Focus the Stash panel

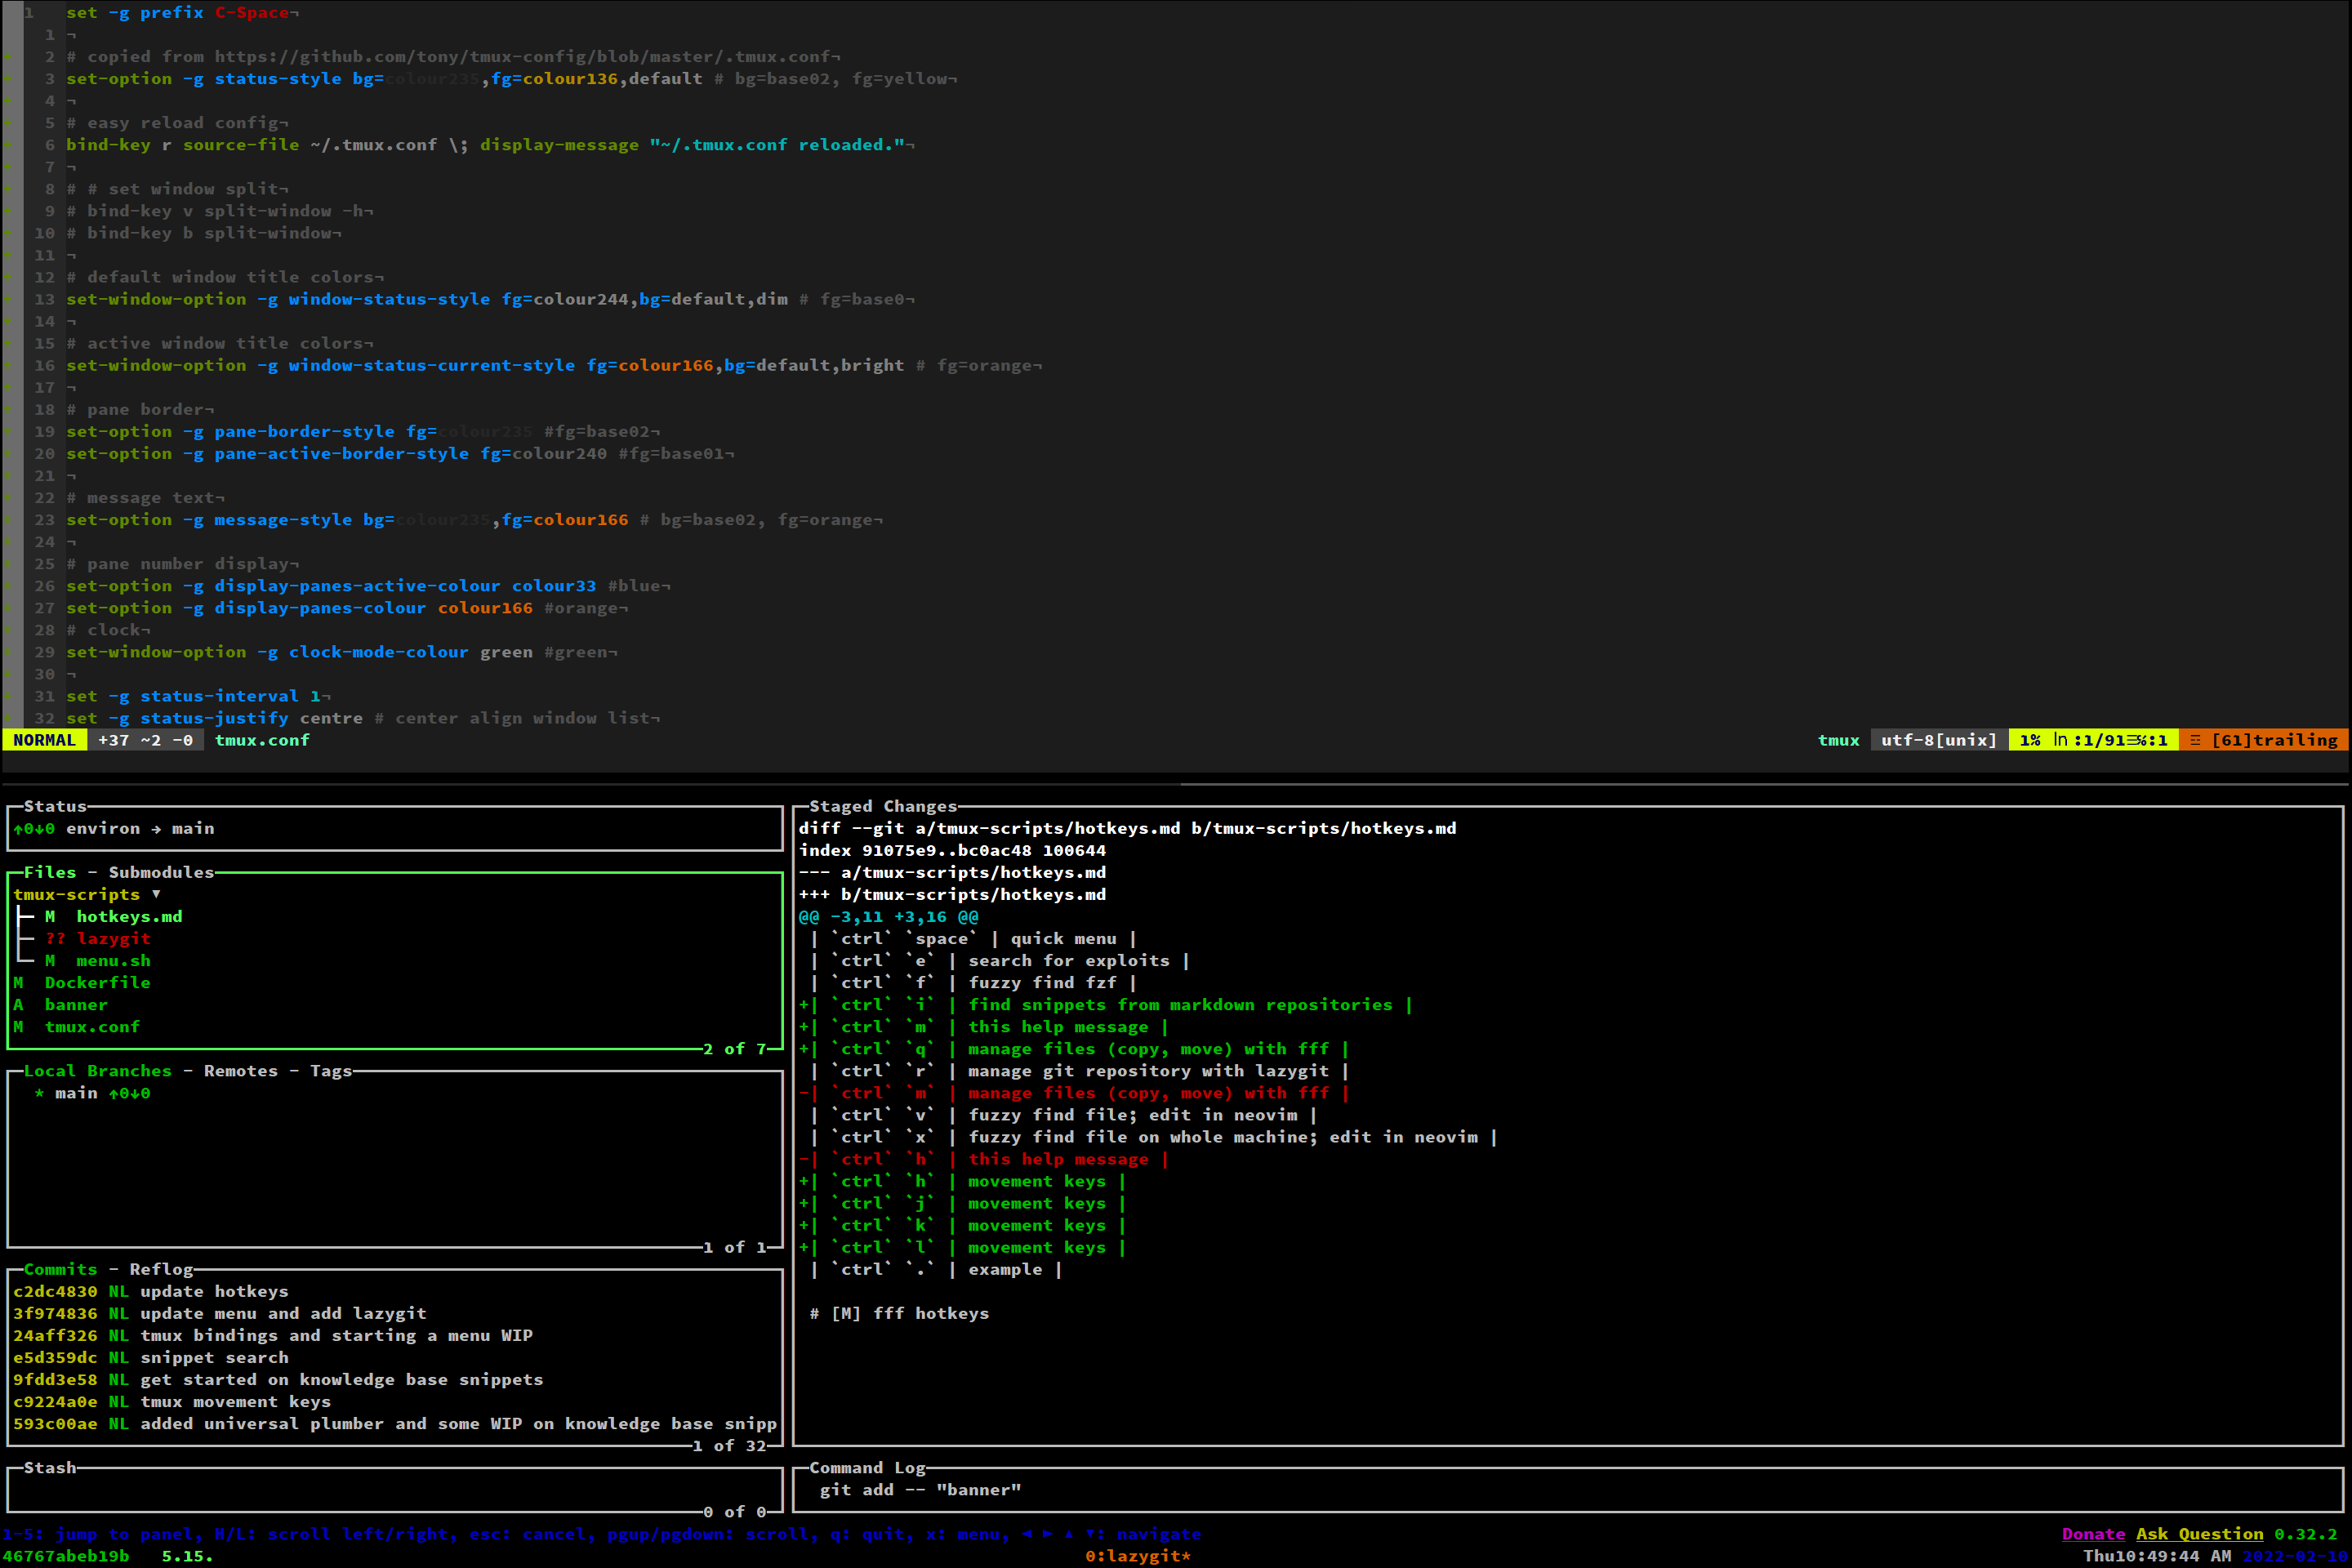coord(394,1489)
